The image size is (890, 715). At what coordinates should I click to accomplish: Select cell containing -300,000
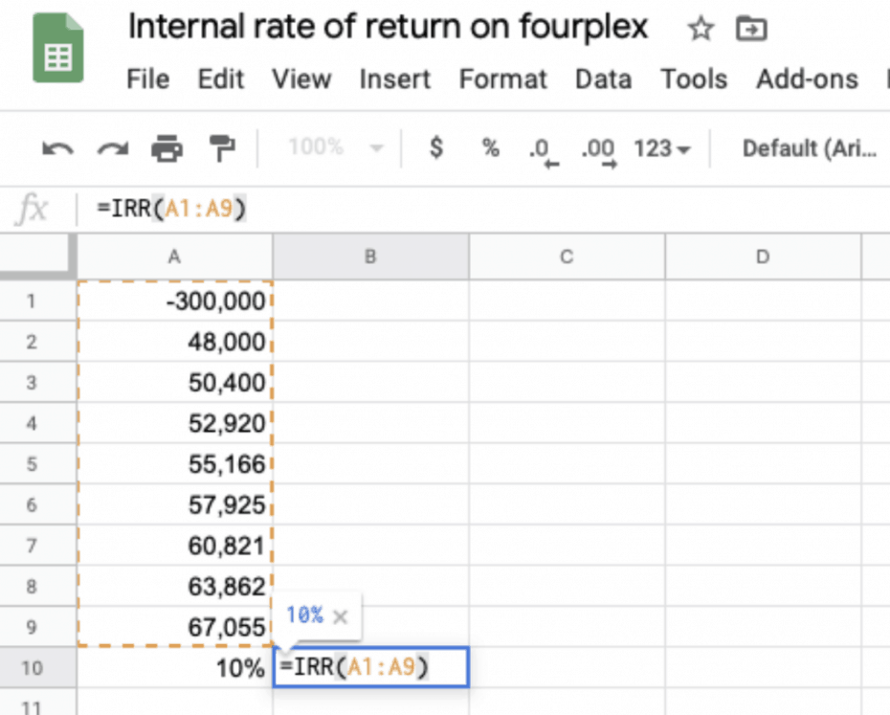(x=175, y=301)
